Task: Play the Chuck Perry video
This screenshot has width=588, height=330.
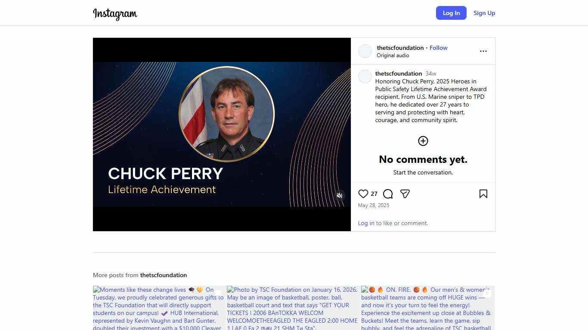Action: point(222,134)
